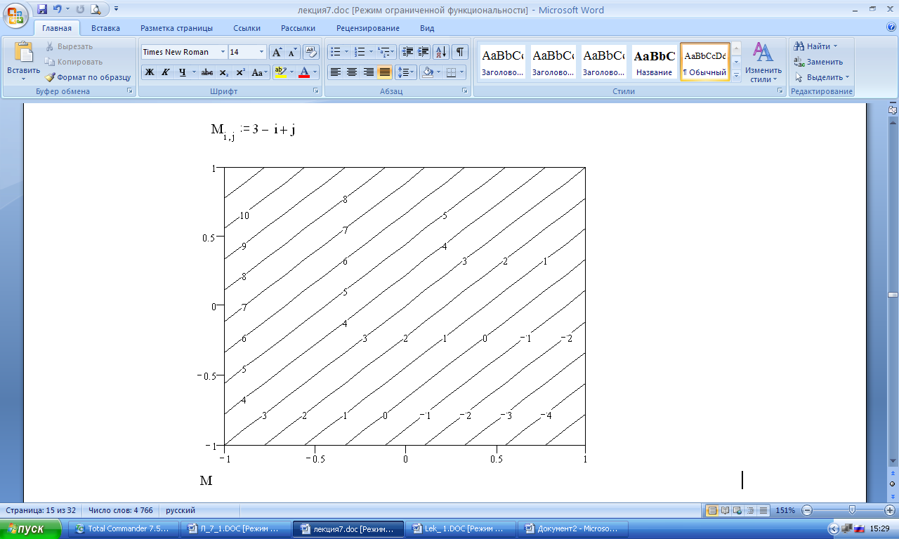Open the Изменить стили menu
Viewport: 899px width, 539px height.
click(763, 62)
